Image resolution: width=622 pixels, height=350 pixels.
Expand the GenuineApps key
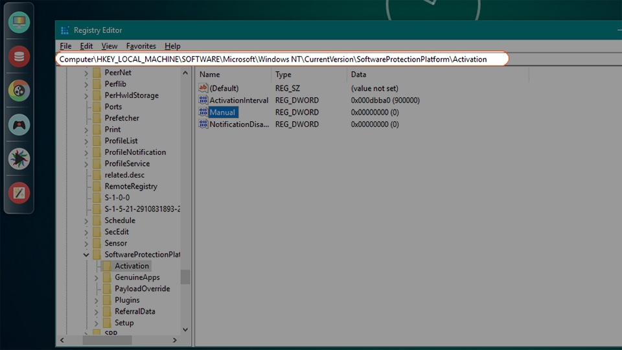97,277
